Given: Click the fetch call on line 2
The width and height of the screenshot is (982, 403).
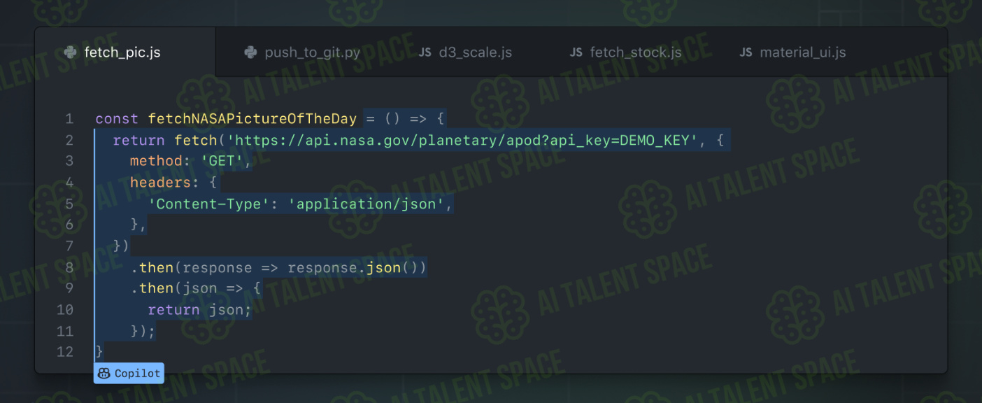Looking at the screenshot, I should (x=196, y=140).
